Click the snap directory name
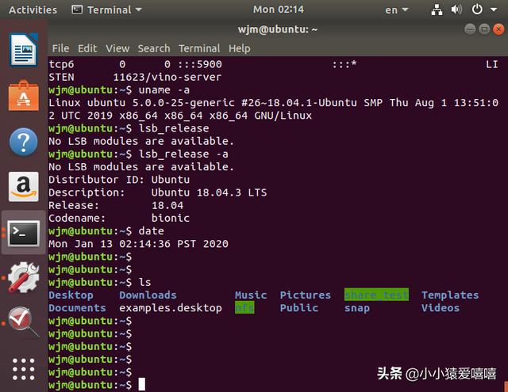 click(x=356, y=308)
